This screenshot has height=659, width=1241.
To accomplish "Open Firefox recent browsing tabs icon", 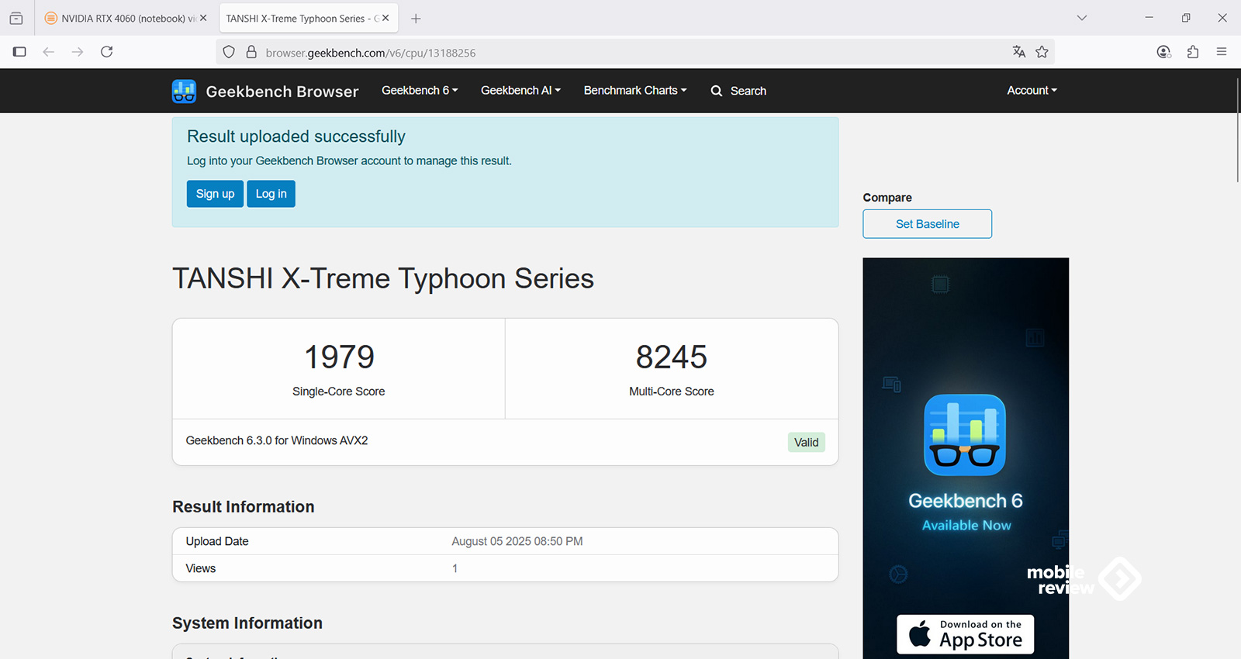I will click(16, 18).
